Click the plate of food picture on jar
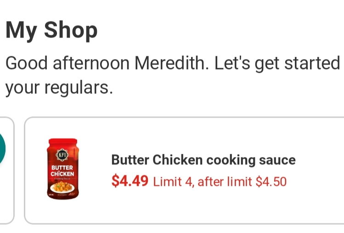The height and width of the screenshot is (233, 344). coord(63,187)
